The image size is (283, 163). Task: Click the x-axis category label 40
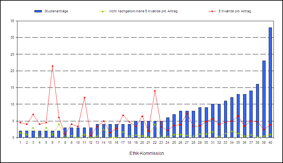[270, 142]
